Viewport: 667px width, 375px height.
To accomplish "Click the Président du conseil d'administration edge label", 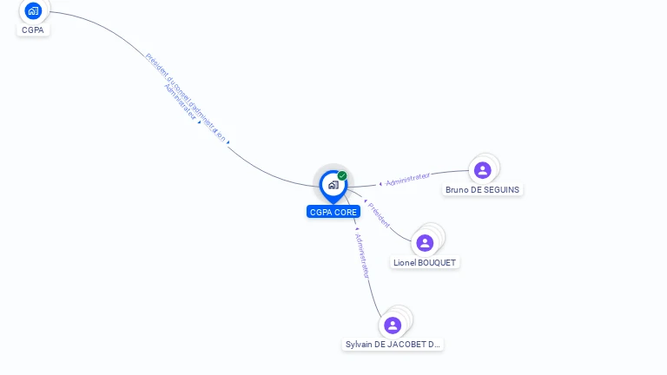I will click(186, 97).
